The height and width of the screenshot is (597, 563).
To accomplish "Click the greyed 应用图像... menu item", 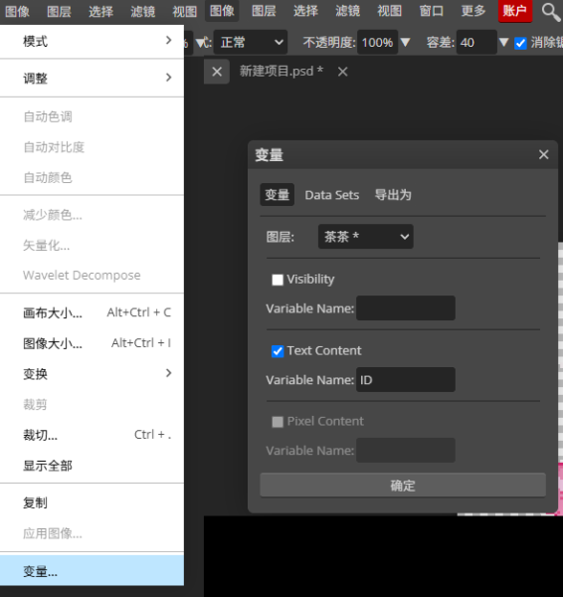I will [92, 533].
